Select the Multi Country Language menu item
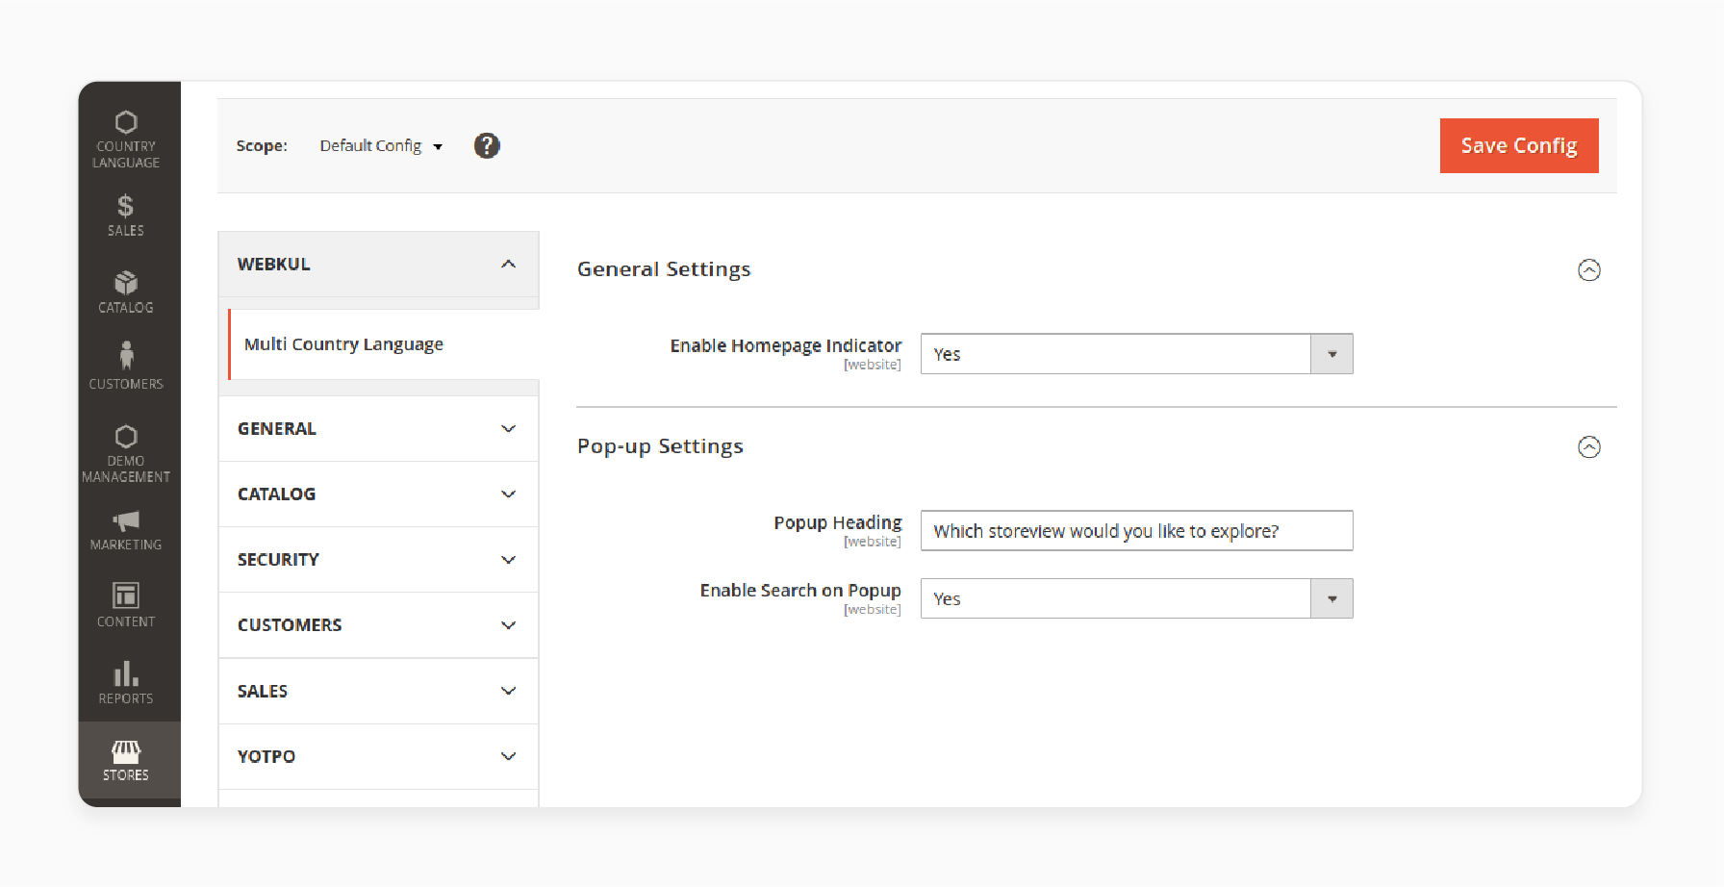1724x887 pixels. pos(383,344)
